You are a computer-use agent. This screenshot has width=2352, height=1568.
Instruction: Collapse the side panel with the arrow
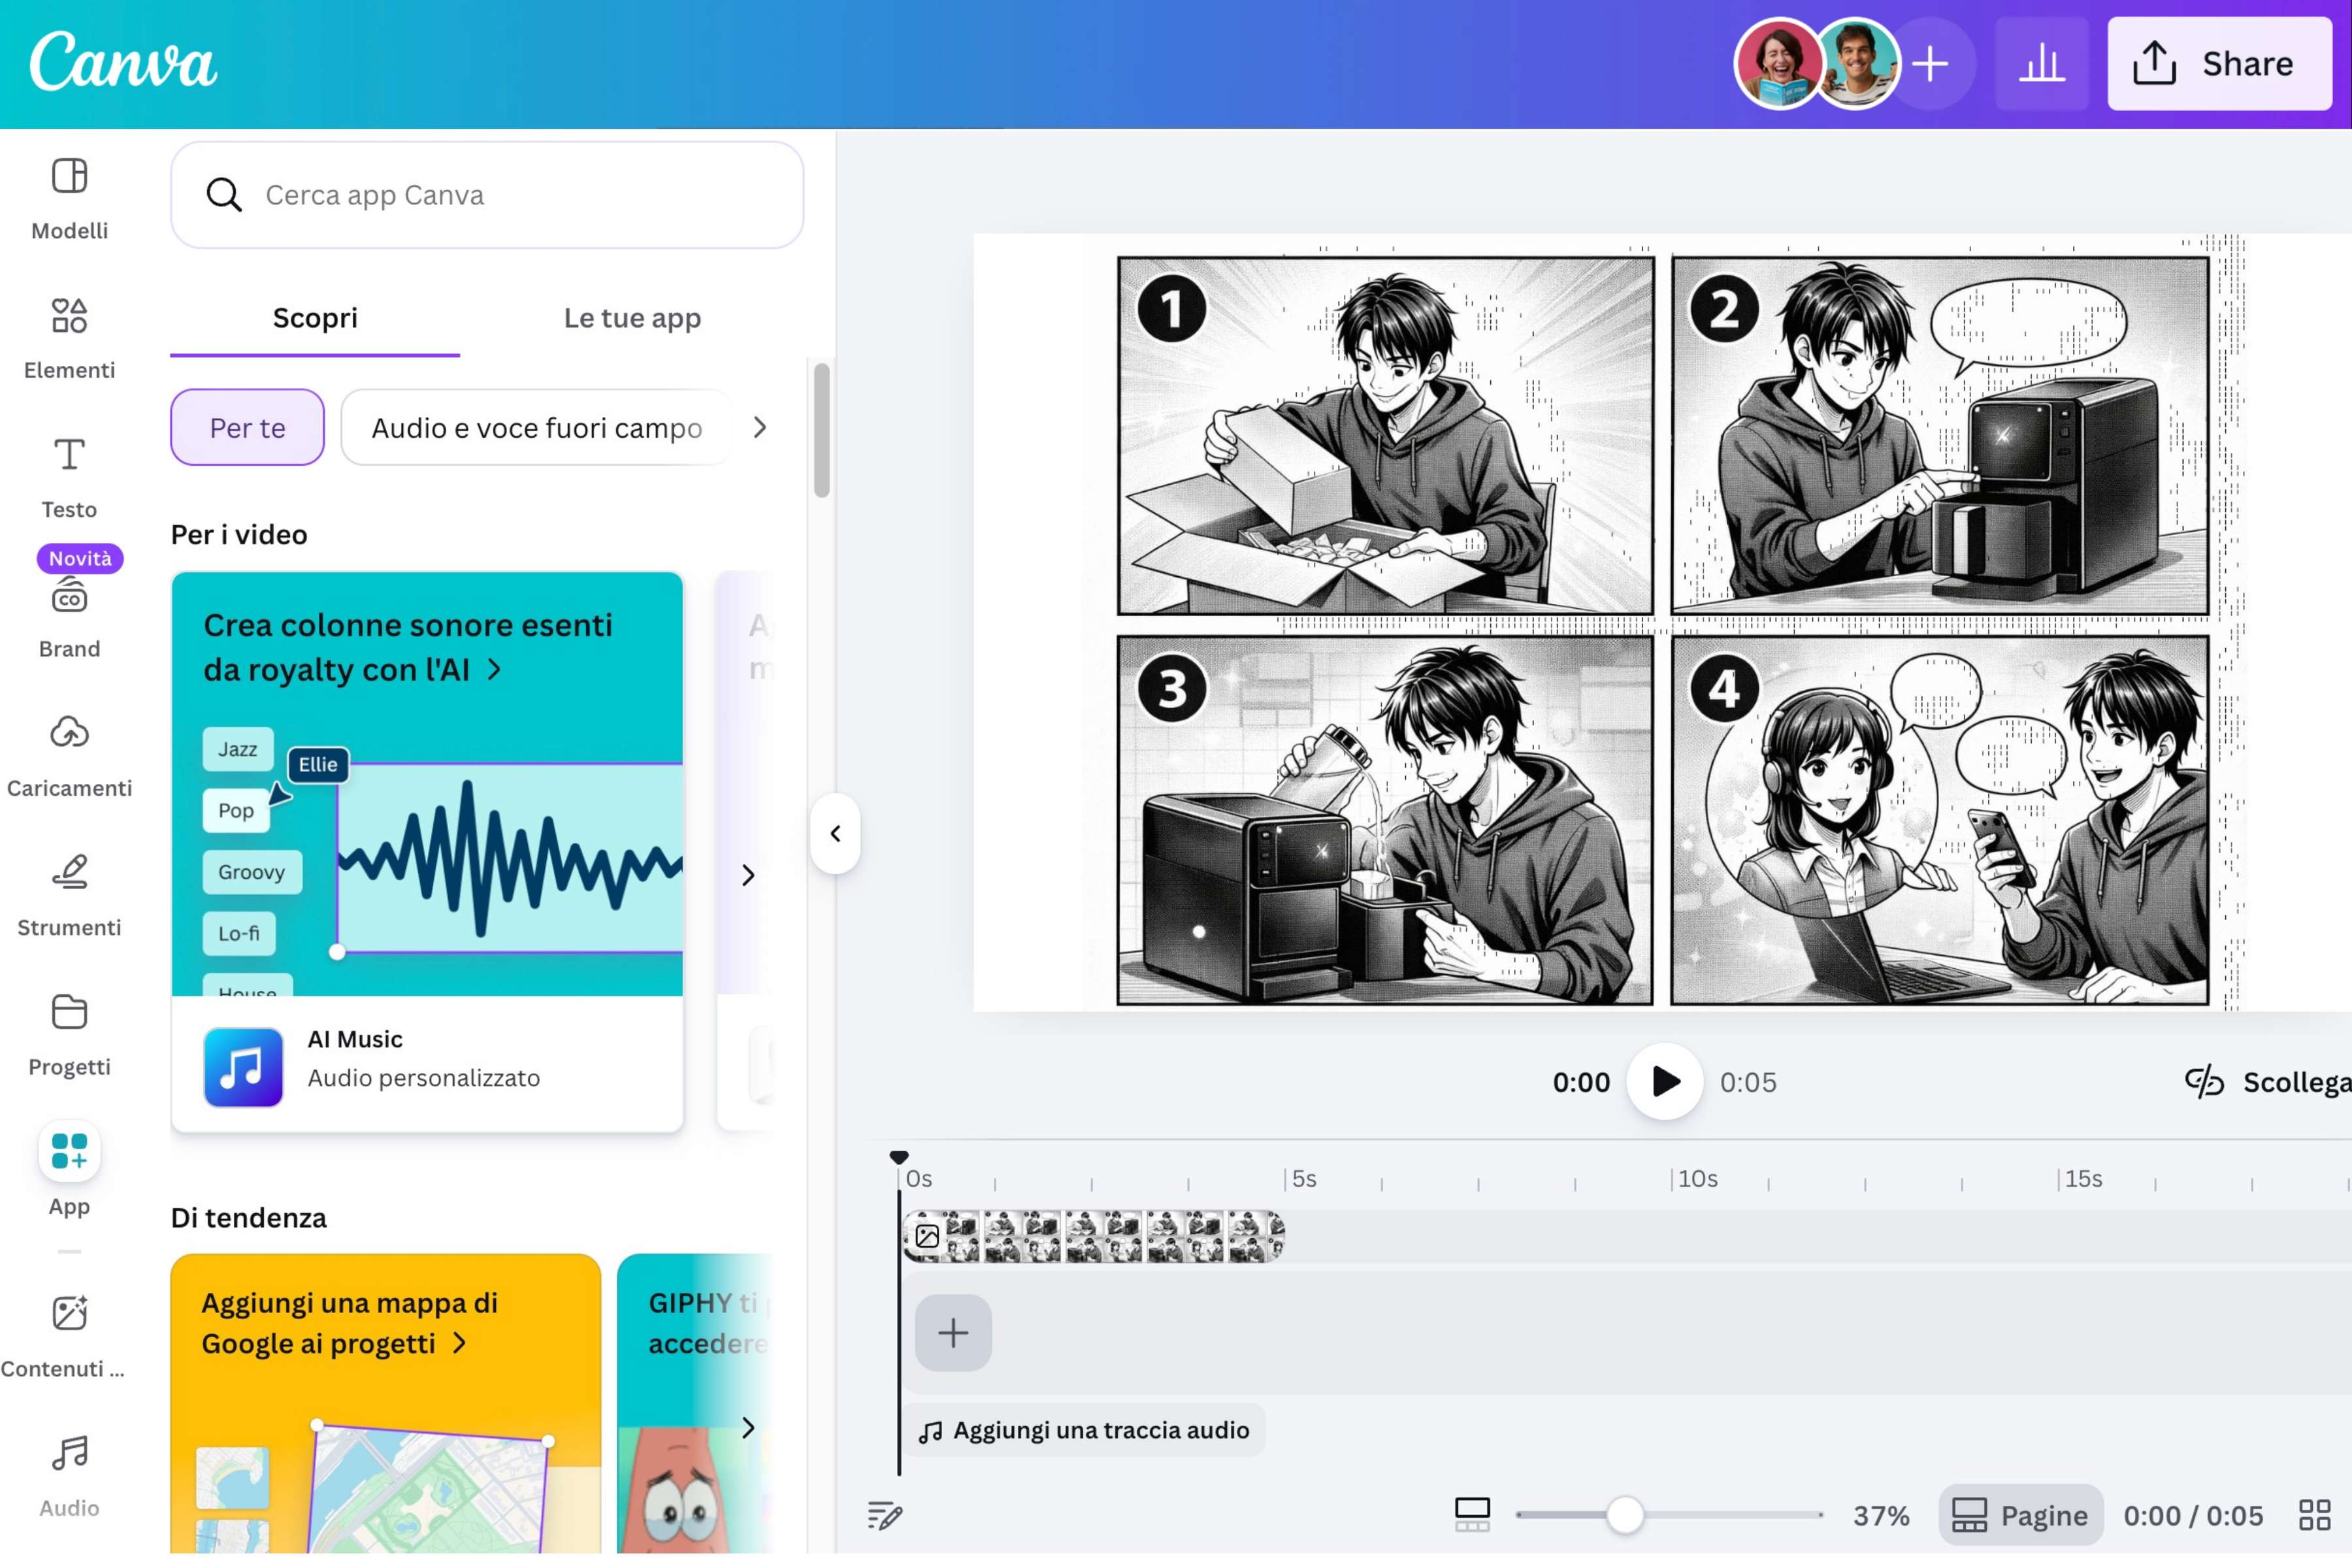coord(835,833)
